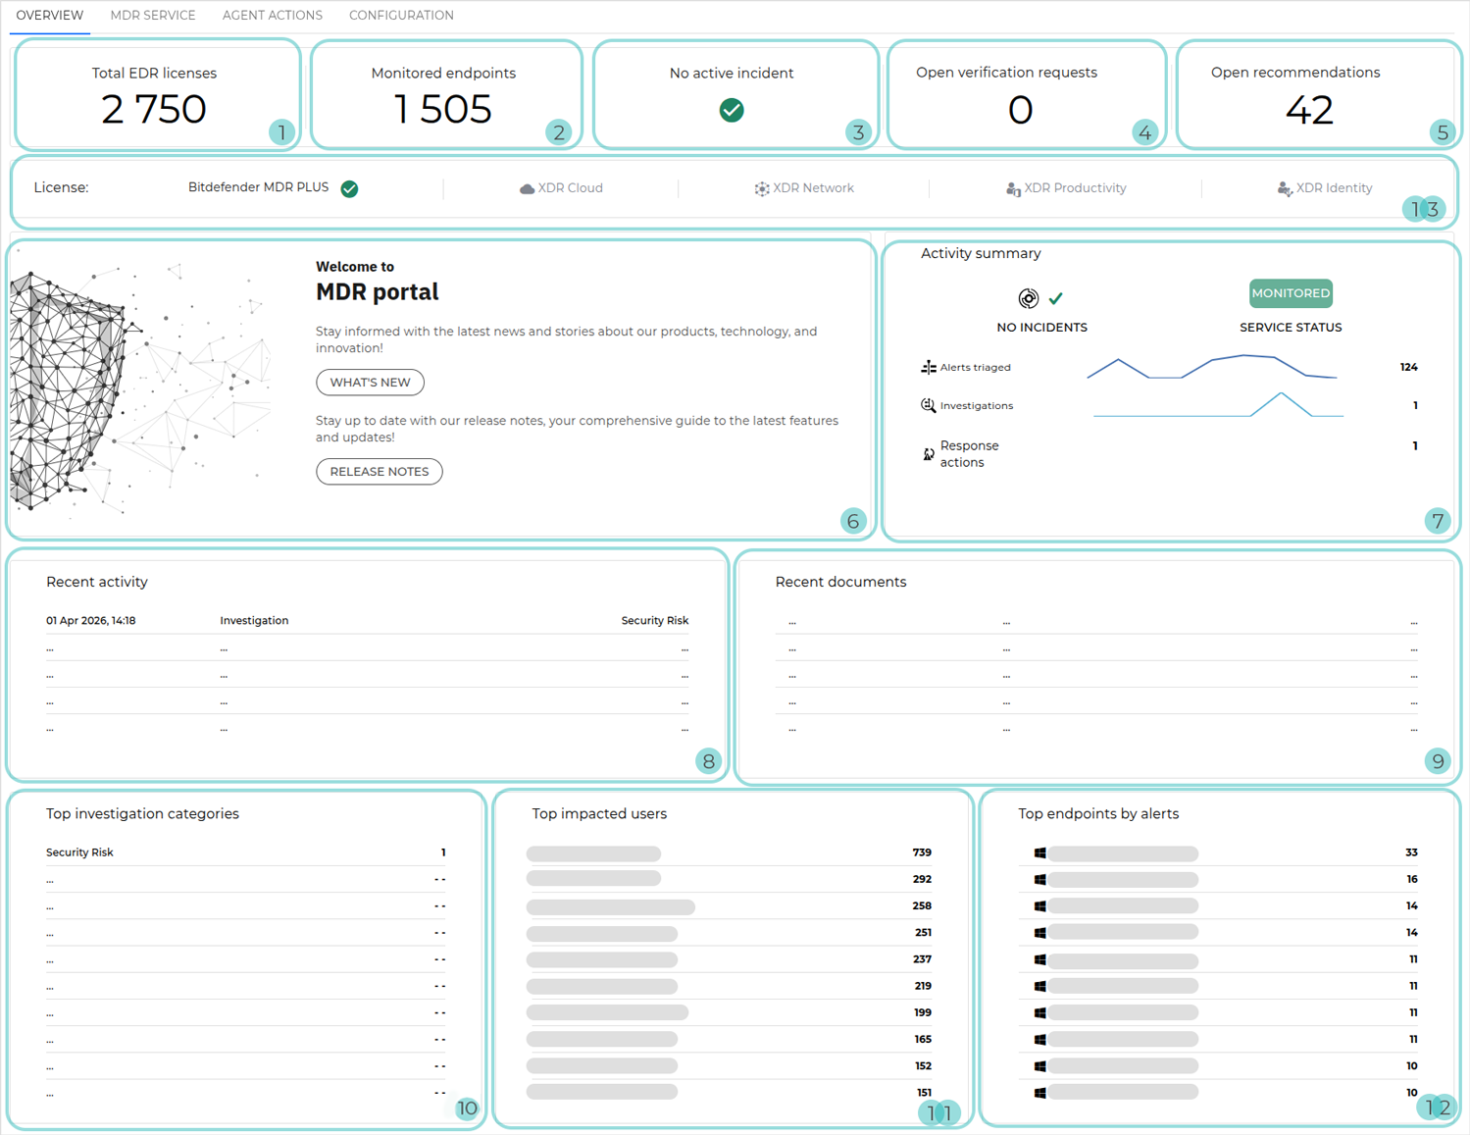The height and width of the screenshot is (1135, 1470).
Task: Click the Bitdefender MDR PLUS license checkmark
Action: point(349,188)
